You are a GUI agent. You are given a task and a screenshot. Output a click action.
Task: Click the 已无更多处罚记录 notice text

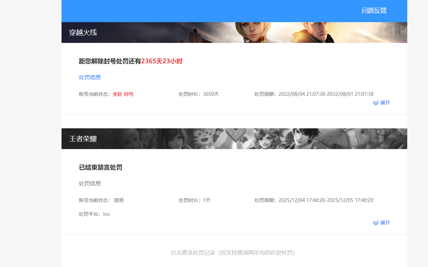[234, 253]
